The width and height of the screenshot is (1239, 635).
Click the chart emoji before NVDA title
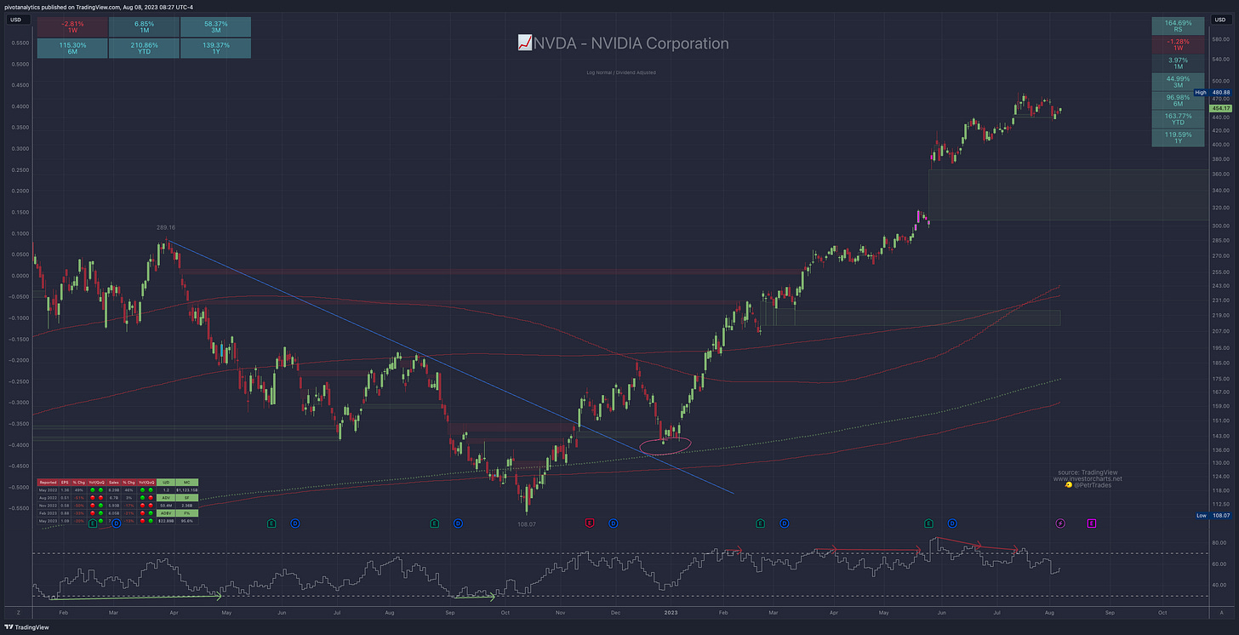coord(524,43)
